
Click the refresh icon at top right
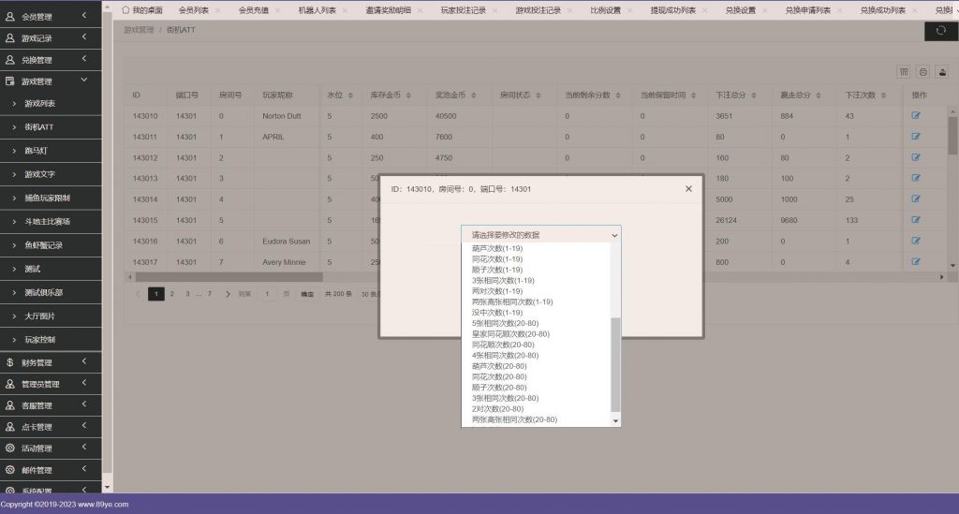coord(941,31)
